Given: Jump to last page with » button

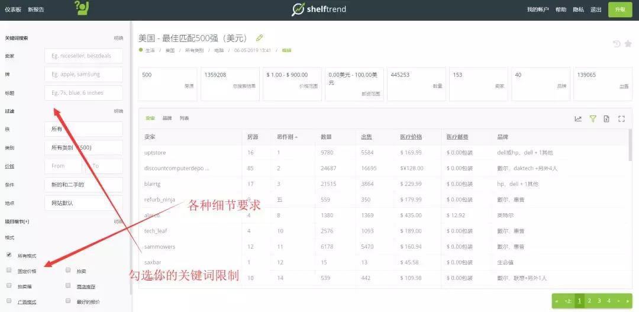Looking at the screenshot, I should point(628,301).
